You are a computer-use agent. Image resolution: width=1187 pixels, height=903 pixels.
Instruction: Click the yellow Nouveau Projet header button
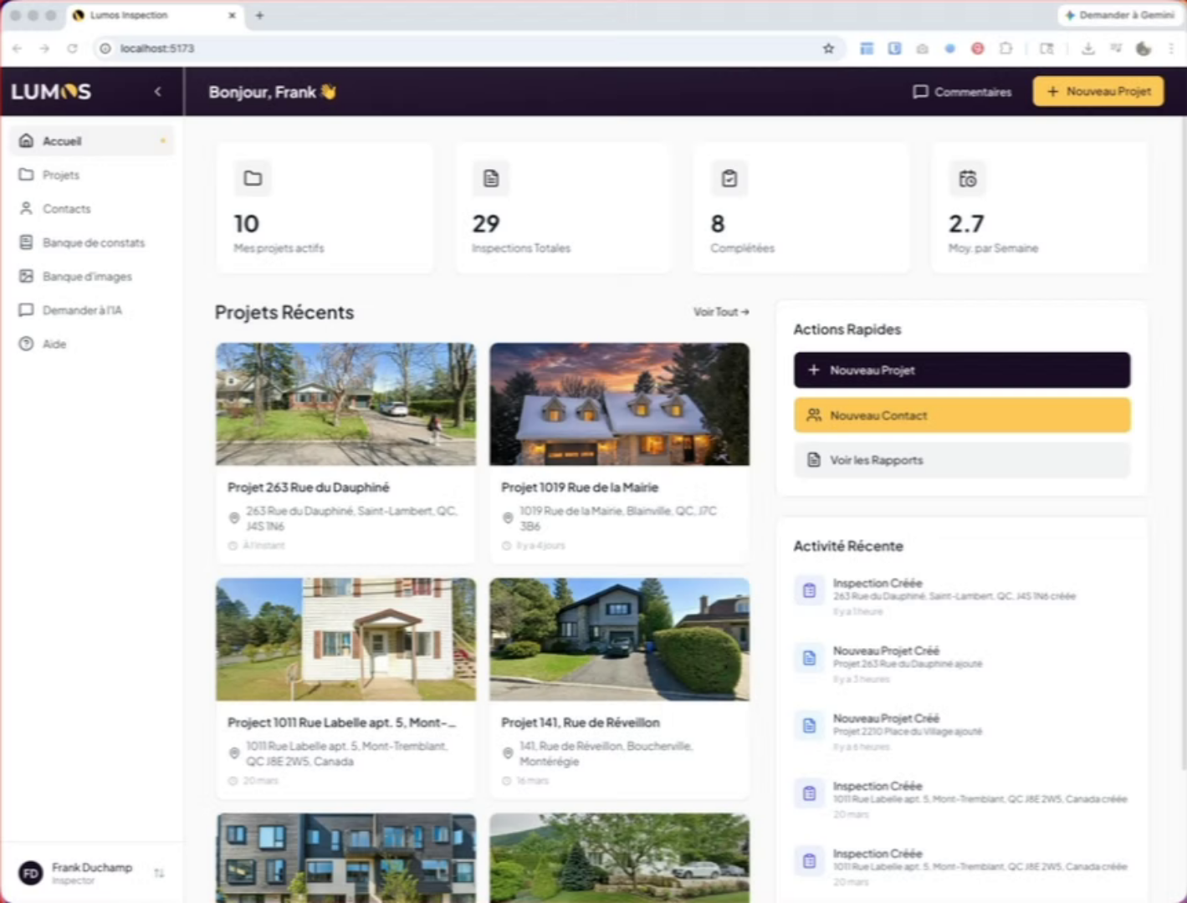click(x=1097, y=92)
